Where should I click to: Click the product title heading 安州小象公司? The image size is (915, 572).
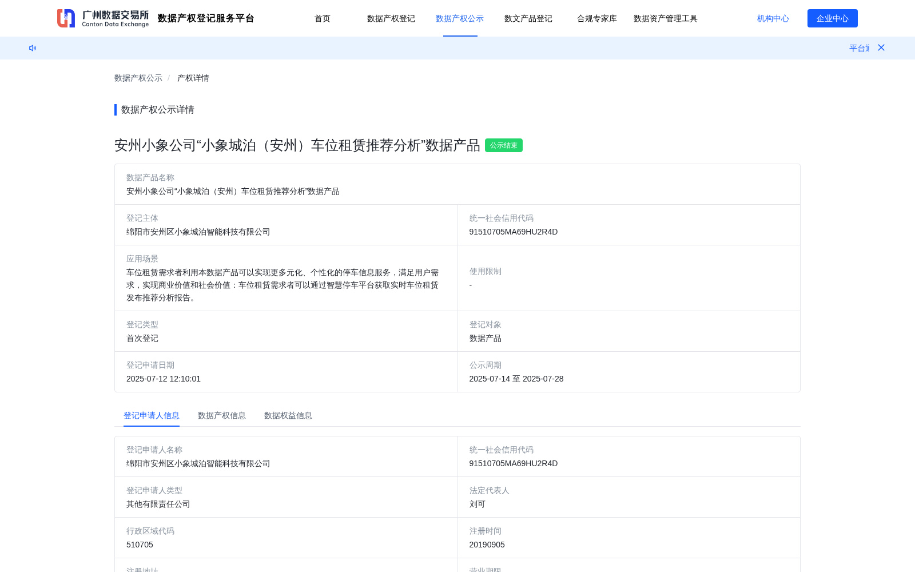(297, 145)
